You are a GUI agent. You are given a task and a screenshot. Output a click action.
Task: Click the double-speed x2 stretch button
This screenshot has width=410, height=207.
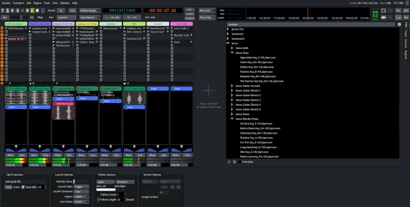(x=178, y=187)
